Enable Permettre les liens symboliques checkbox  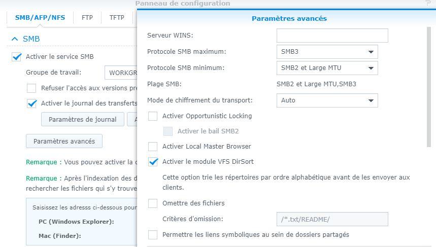click(153, 235)
